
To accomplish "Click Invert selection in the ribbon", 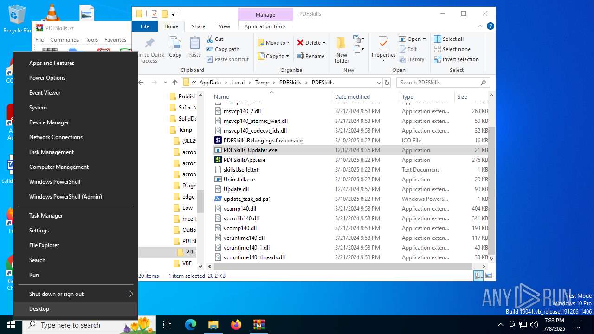I will point(456,59).
